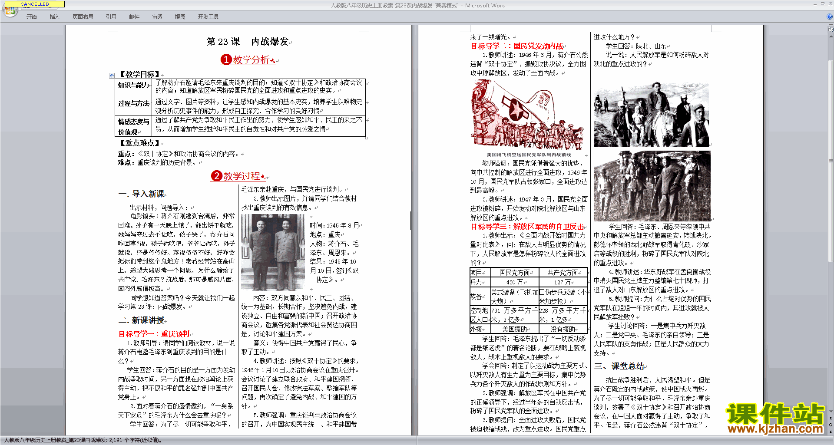This screenshot has width=834, height=445.
Task: Click the vertical scrollbar down arrow
Action: coord(831,411)
